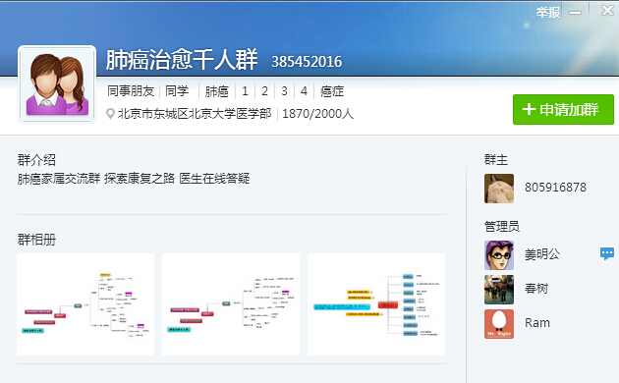The height and width of the screenshot is (383, 619).
Task: Open 姜明公 admin avatar
Action: pos(499,255)
